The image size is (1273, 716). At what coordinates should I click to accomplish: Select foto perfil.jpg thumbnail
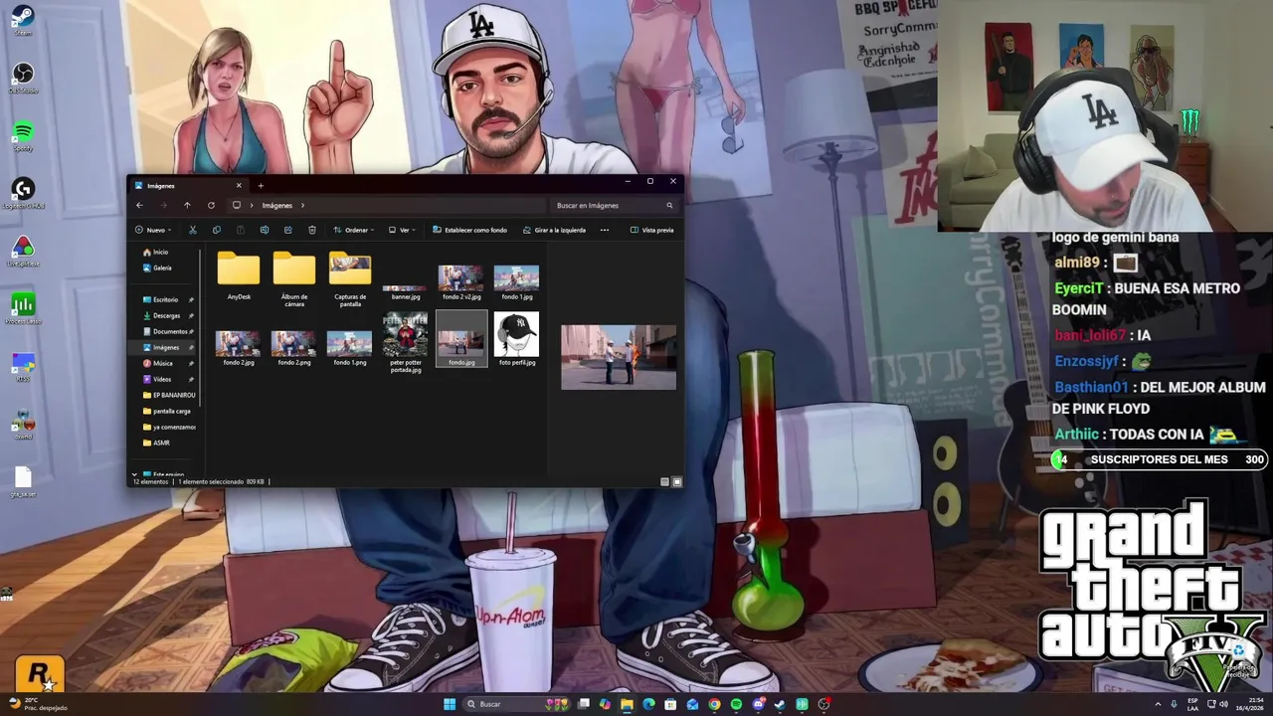pos(517,339)
